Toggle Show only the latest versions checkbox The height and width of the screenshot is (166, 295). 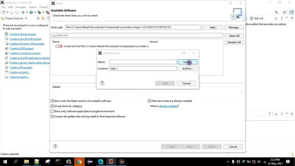[x=52, y=101]
